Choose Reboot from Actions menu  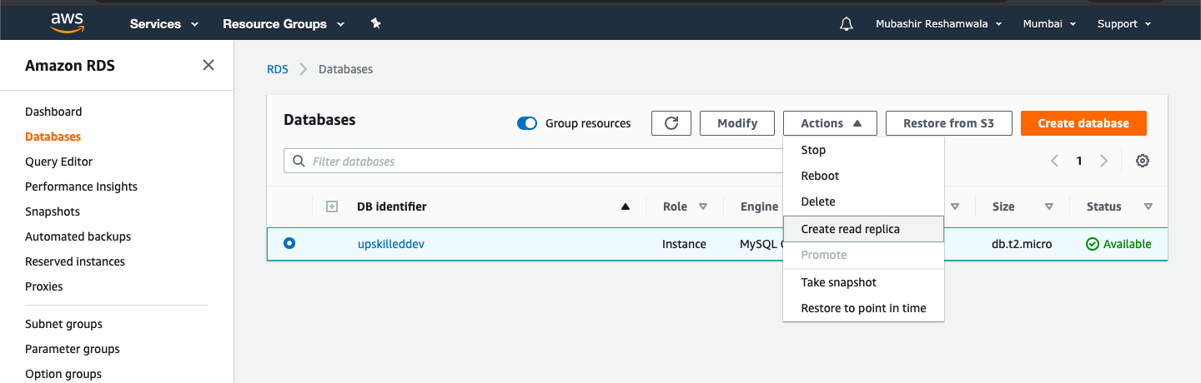863,176
